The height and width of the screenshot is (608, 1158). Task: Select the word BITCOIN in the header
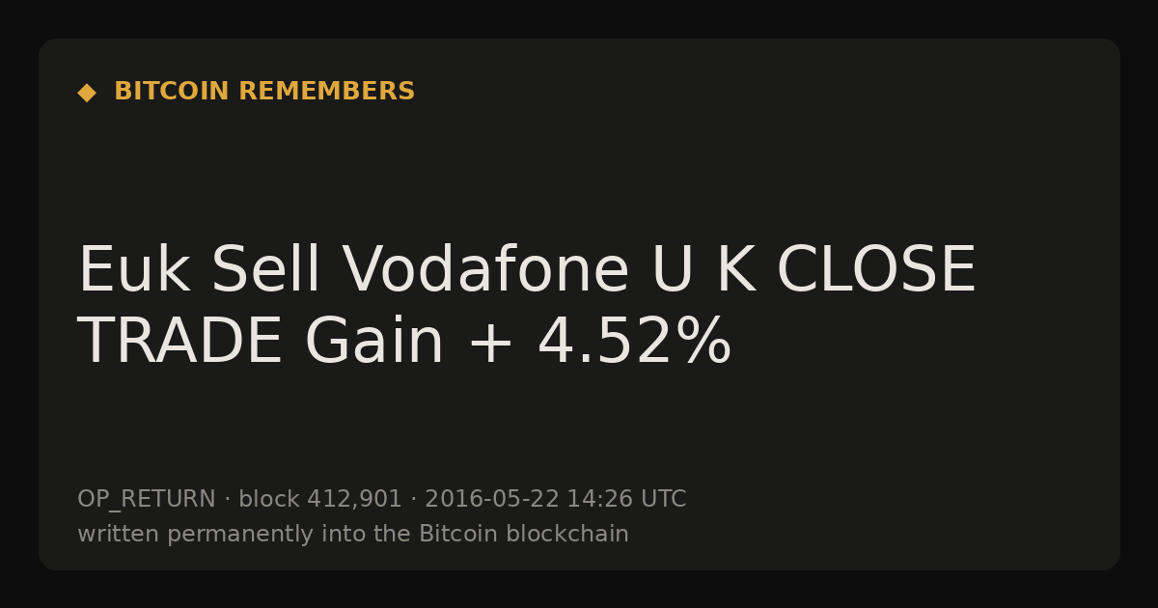click(x=172, y=92)
